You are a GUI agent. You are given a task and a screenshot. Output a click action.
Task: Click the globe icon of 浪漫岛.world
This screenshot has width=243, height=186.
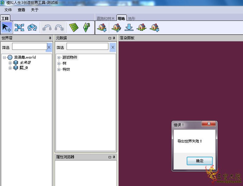tap(10, 57)
